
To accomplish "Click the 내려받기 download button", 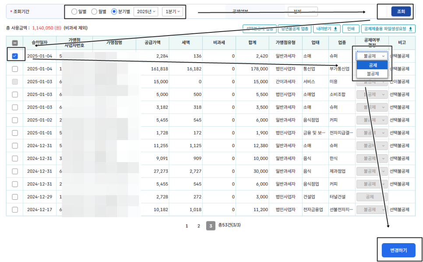I will [327, 29].
